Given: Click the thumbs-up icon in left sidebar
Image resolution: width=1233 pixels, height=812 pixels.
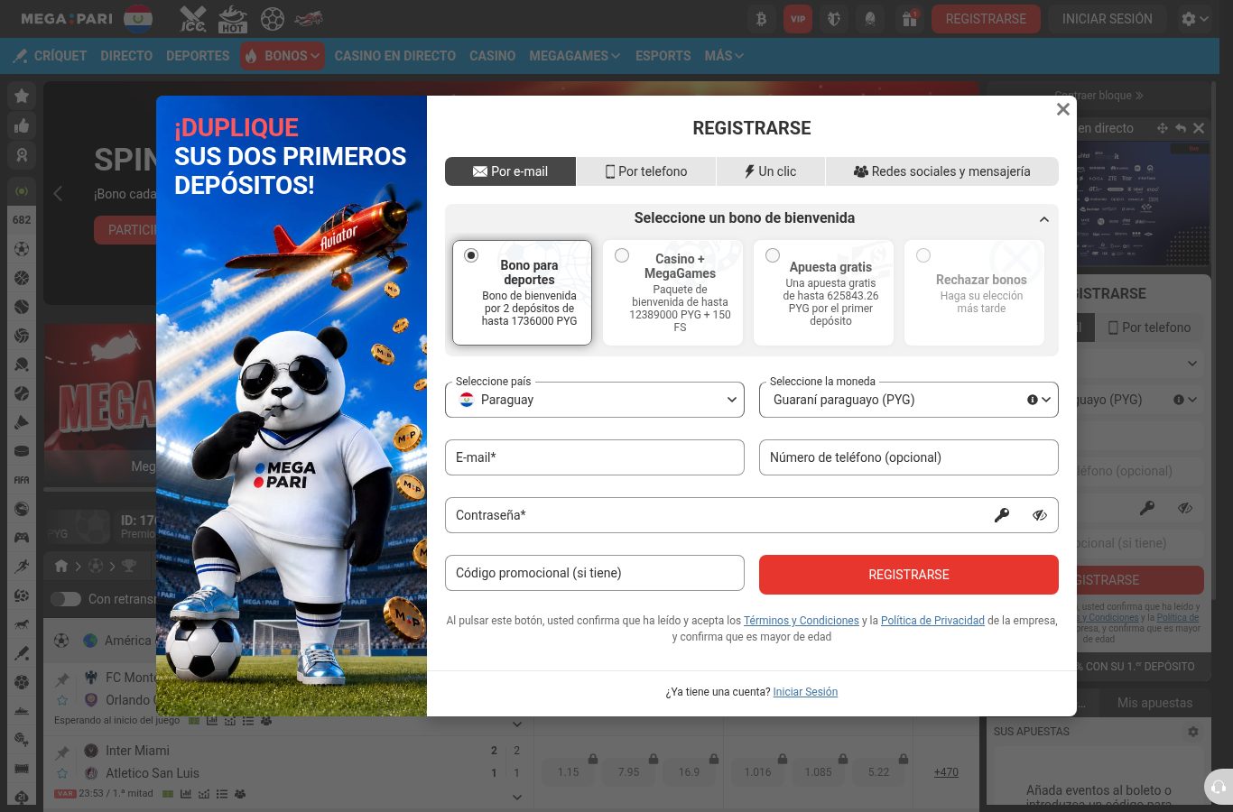Looking at the screenshot, I should [x=22, y=126].
